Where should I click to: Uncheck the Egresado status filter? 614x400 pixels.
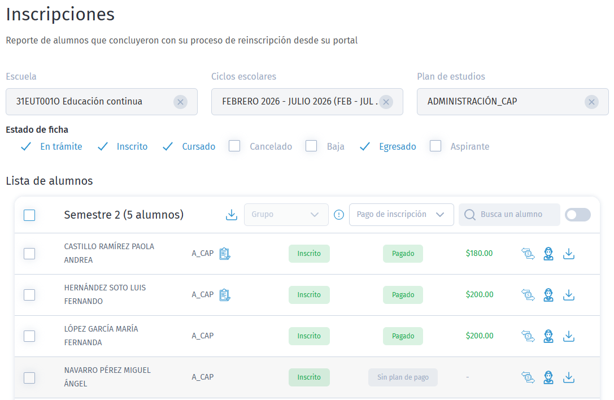364,146
